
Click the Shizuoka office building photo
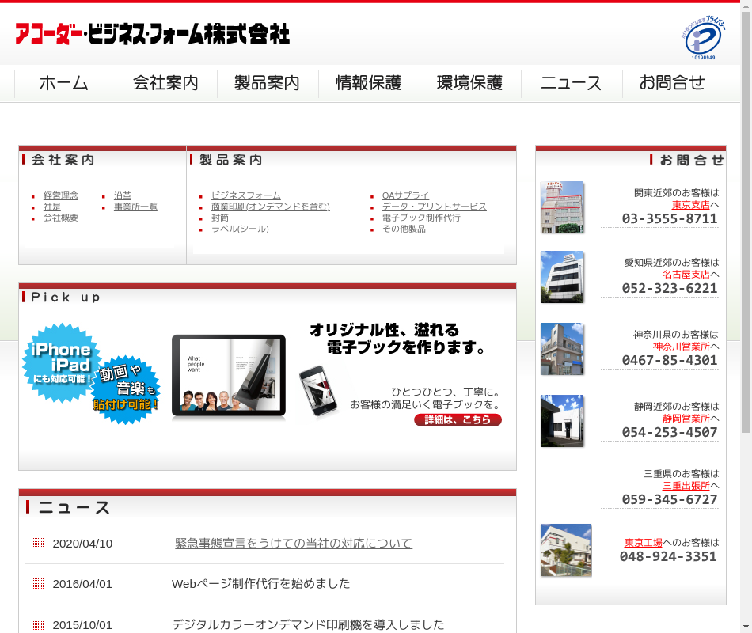click(x=562, y=421)
